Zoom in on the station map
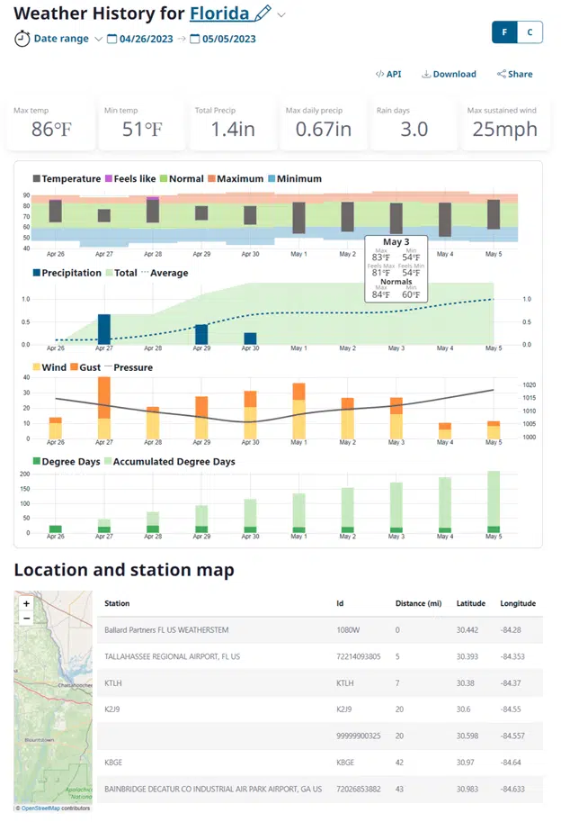 [x=27, y=604]
